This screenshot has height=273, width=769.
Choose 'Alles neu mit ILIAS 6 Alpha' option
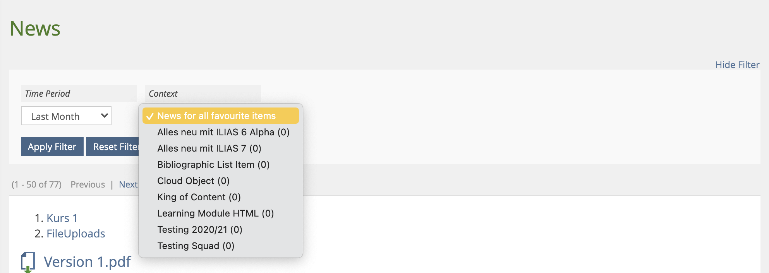point(223,132)
